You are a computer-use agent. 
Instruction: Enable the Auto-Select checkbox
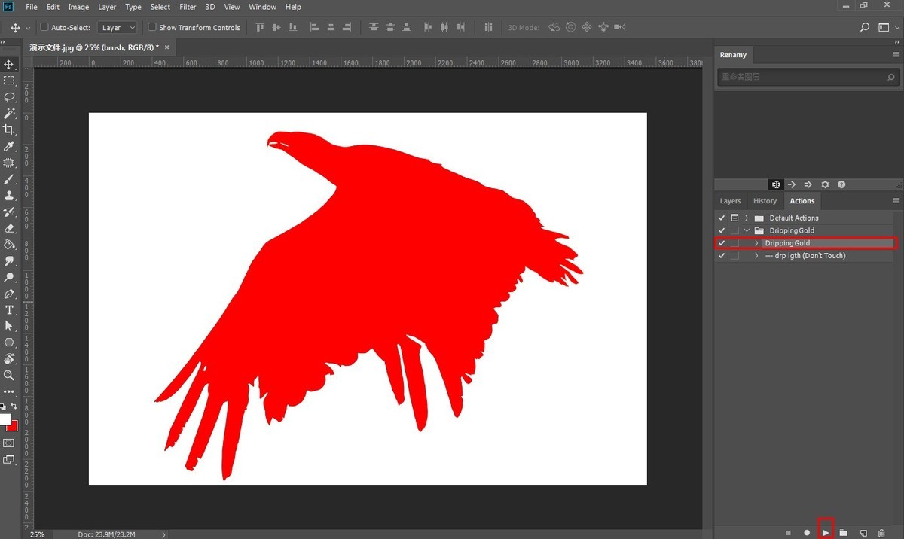click(x=44, y=28)
